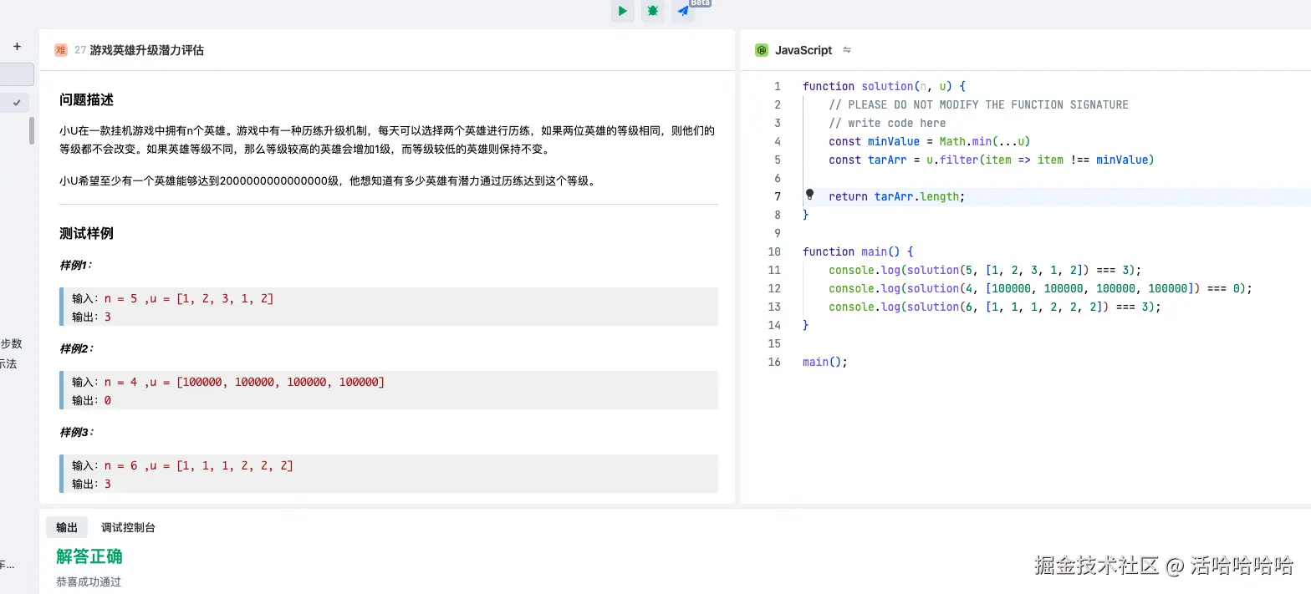Open the language switch arrows next to JavaScript
This screenshot has width=1311, height=594.
click(x=847, y=50)
